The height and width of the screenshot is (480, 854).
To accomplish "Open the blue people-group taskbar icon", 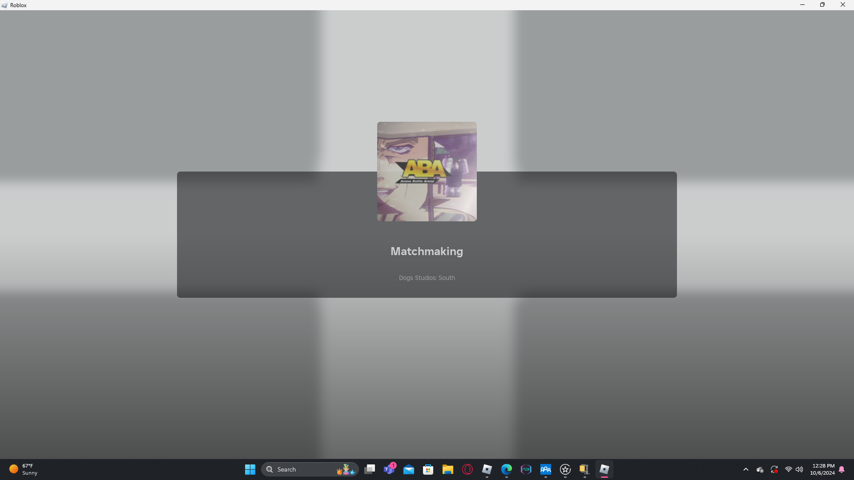I will pyautogui.click(x=545, y=469).
